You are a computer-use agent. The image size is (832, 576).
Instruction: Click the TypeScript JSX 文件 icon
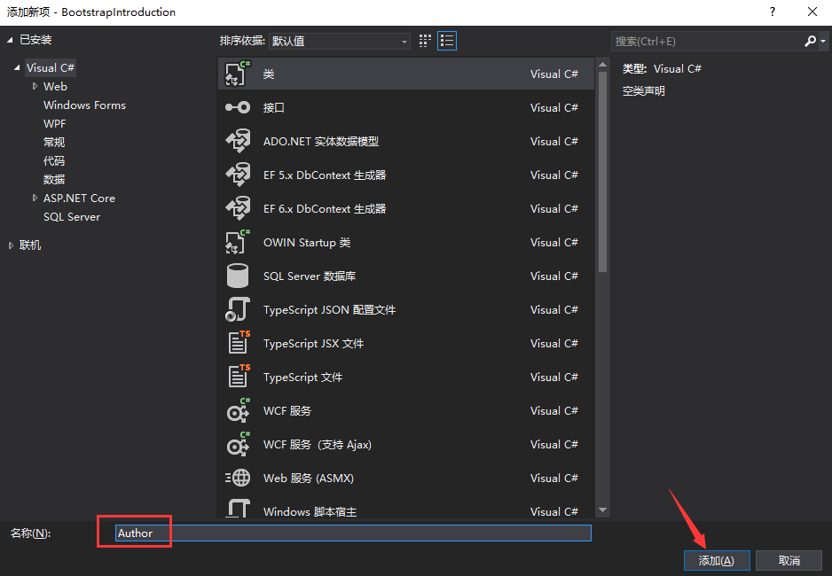click(239, 343)
